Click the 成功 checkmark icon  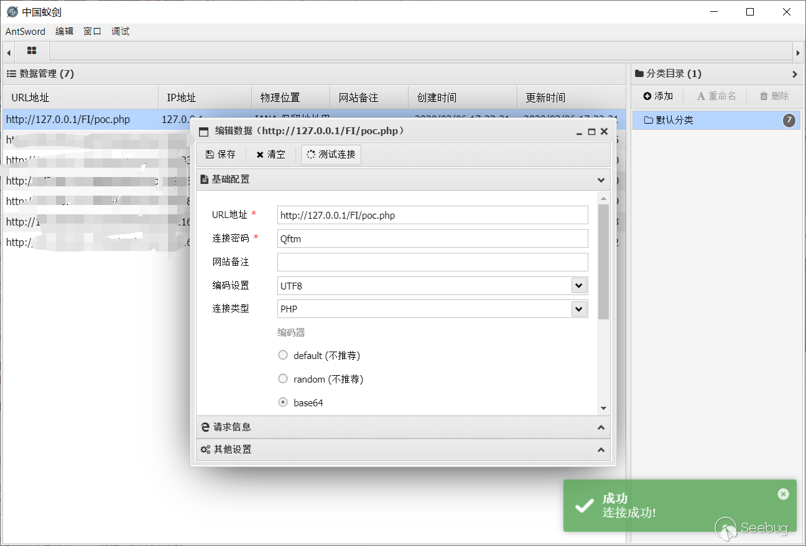click(x=584, y=506)
